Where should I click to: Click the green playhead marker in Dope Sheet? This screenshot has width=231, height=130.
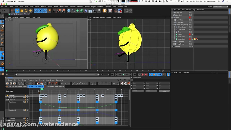[42, 89]
